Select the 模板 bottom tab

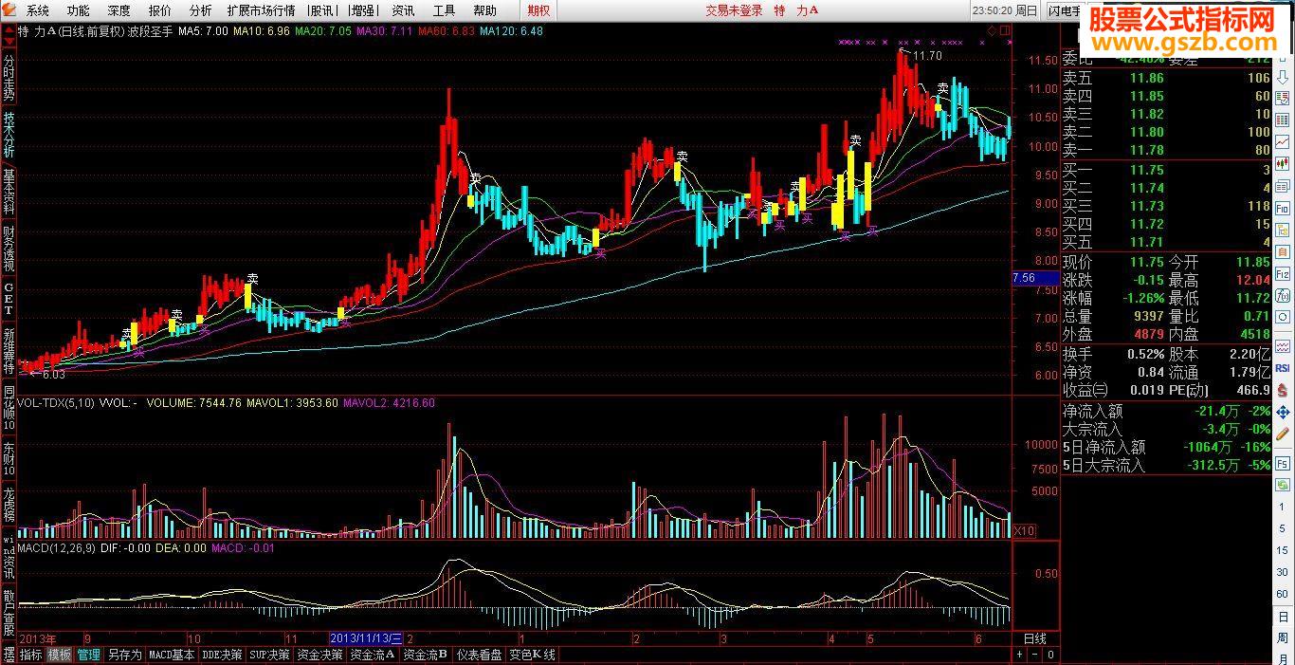[60, 655]
